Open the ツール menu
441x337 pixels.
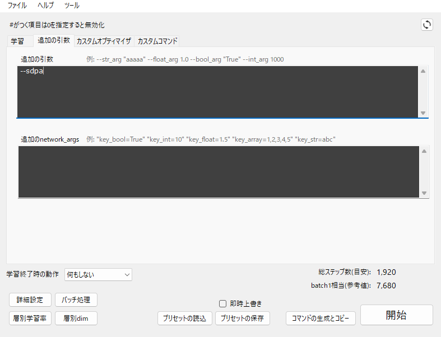(72, 6)
